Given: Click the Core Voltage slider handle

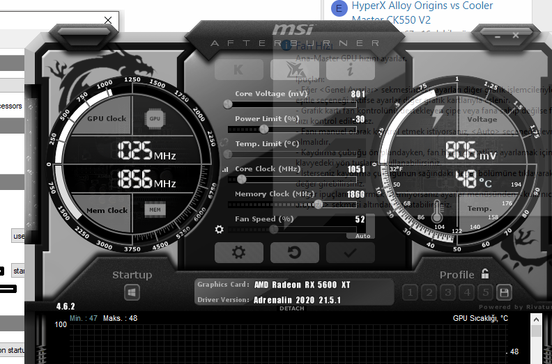Looking at the screenshot, I should pyautogui.click(x=228, y=104).
